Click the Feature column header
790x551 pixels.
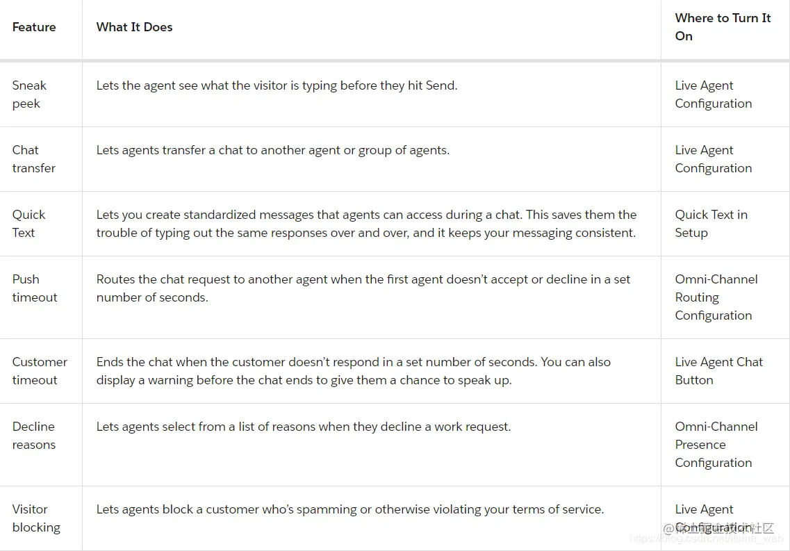pyautogui.click(x=34, y=27)
